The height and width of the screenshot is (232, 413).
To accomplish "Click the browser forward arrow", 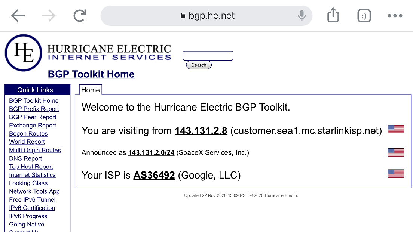I will point(49,16).
